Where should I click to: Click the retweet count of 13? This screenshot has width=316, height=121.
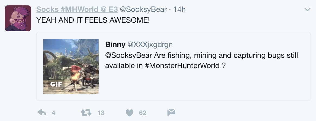[101, 113]
